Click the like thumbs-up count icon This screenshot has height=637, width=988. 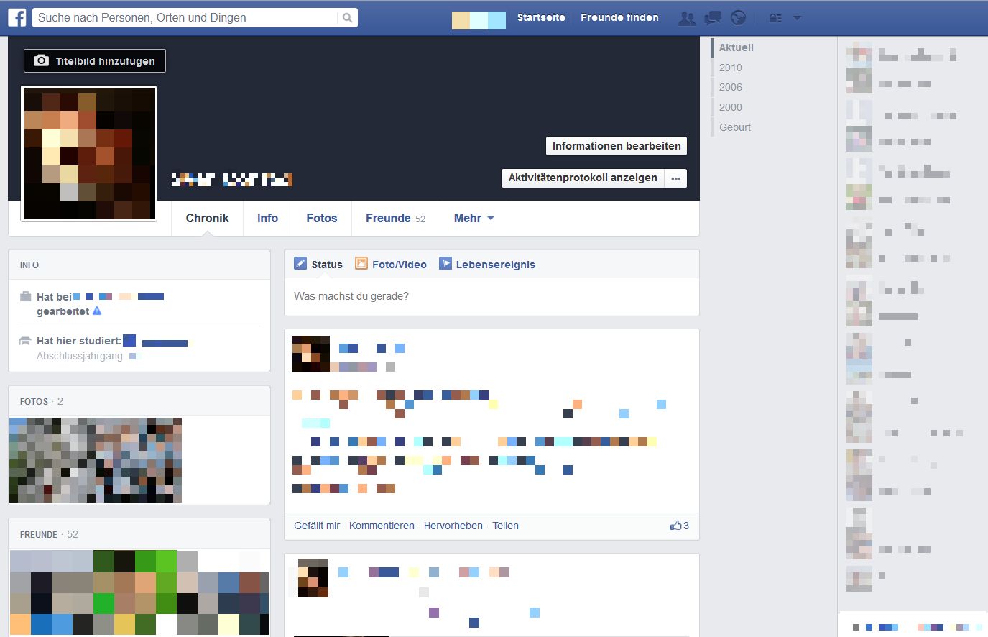click(675, 526)
